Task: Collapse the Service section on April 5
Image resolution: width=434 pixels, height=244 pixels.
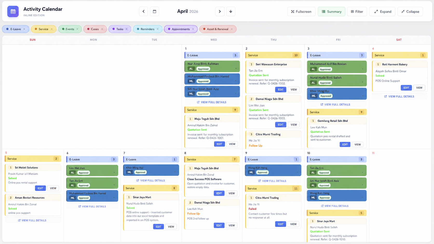Action: click(x=33, y=159)
